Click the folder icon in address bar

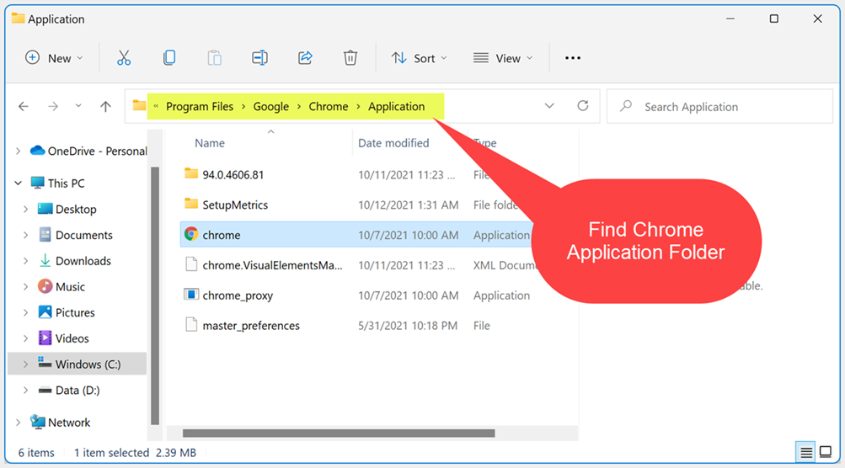coord(139,105)
